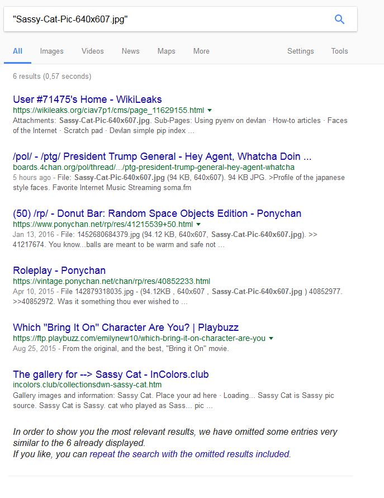Click the wikileaks.org/ciav7p1 green URL text

[108, 110]
